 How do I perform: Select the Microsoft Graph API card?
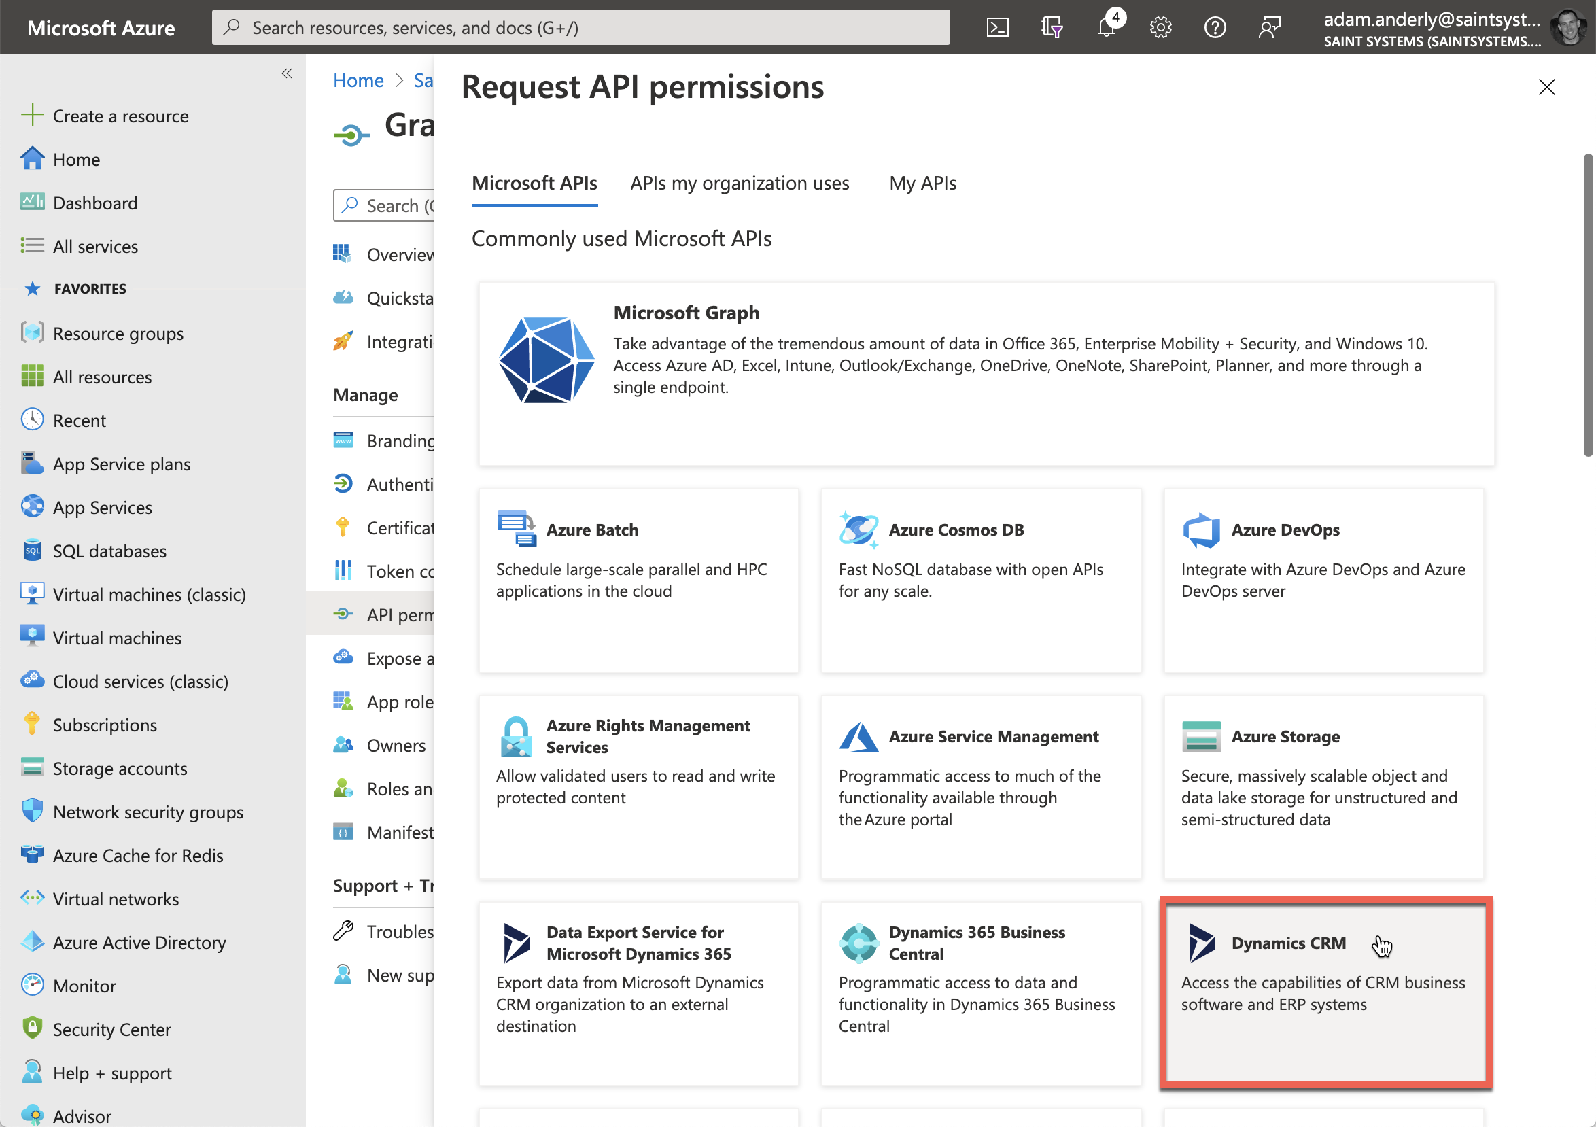(x=986, y=374)
